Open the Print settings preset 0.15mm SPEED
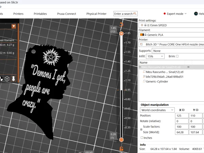Screen dimensions: 204x153 171,25
